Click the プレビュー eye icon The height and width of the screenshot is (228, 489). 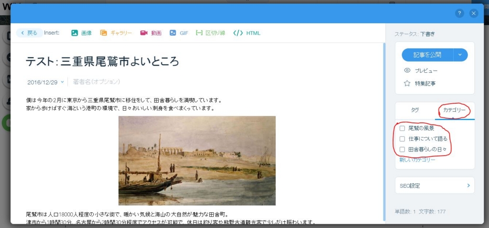pos(407,70)
